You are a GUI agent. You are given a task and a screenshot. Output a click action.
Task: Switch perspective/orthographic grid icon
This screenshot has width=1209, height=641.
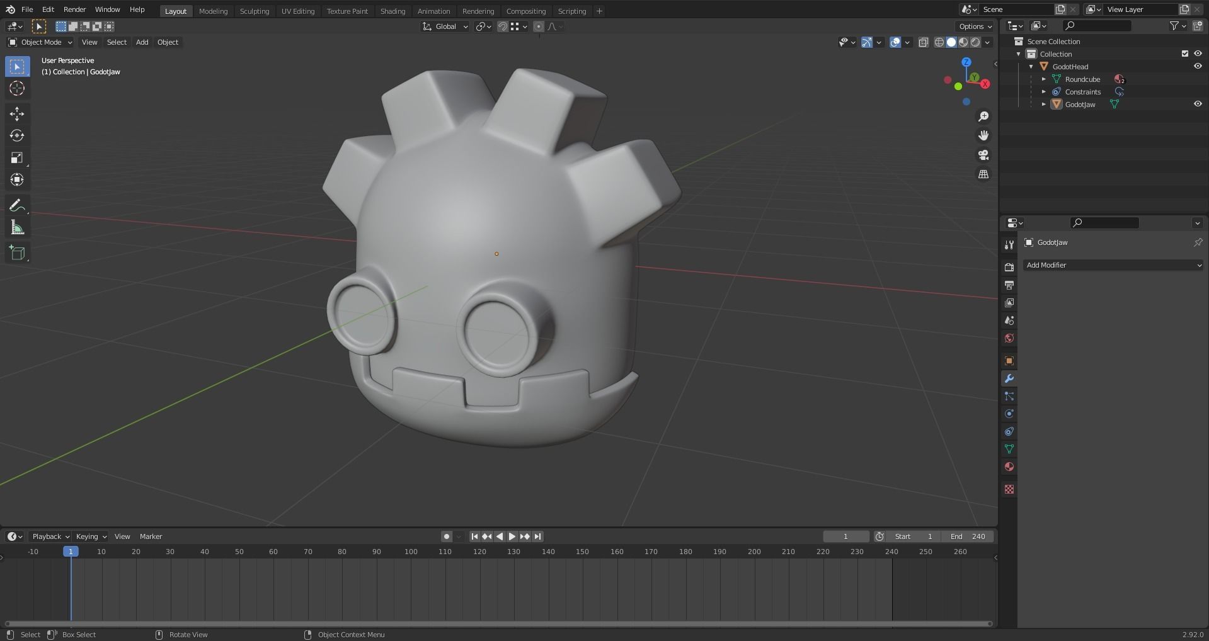click(x=983, y=174)
